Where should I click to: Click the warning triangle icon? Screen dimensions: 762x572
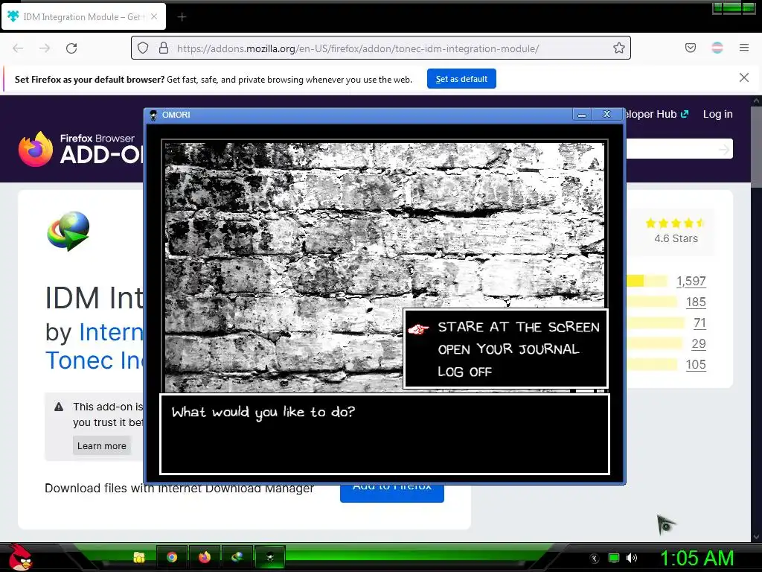59,407
